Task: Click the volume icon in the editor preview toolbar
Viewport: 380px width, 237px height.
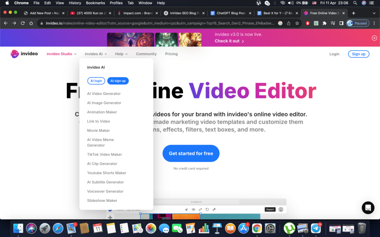Action: click(x=194, y=209)
